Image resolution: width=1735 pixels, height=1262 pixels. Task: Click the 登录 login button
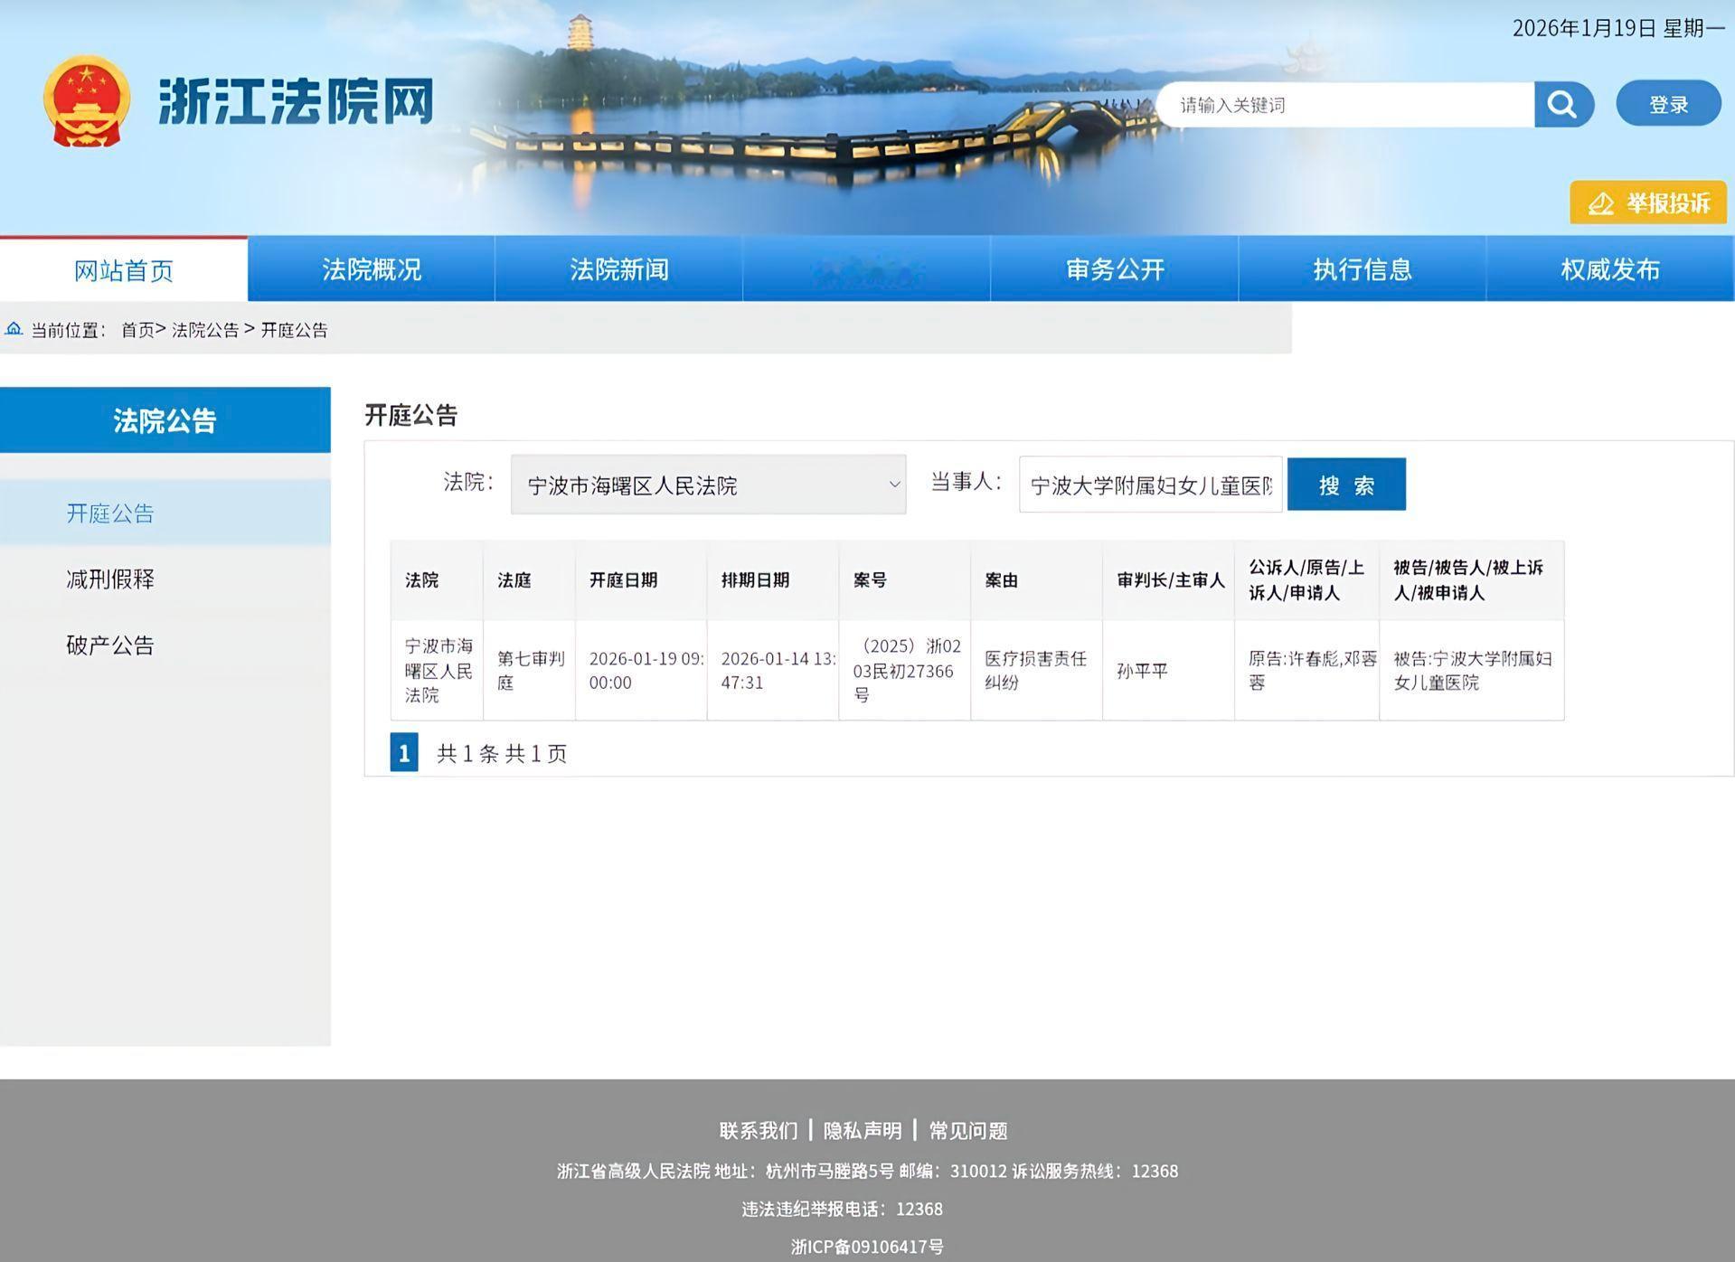pyautogui.click(x=1668, y=103)
